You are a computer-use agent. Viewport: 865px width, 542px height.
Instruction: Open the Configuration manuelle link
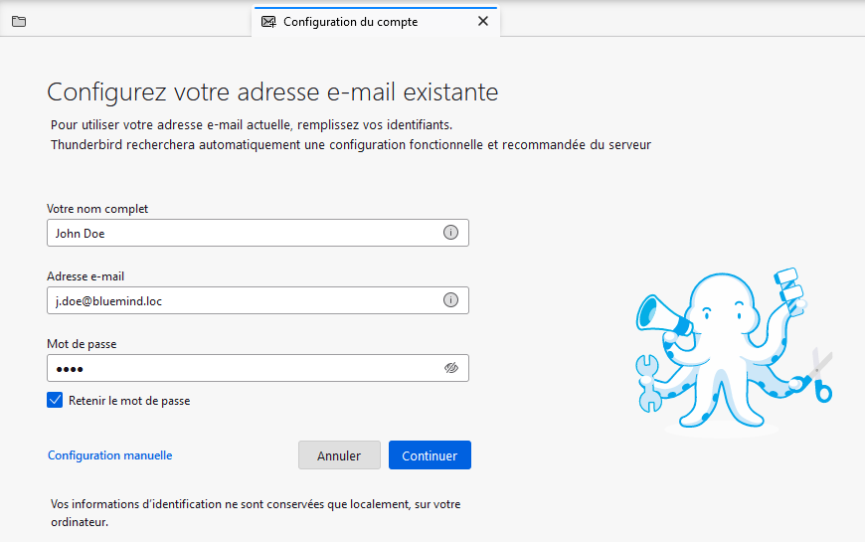[x=110, y=455]
